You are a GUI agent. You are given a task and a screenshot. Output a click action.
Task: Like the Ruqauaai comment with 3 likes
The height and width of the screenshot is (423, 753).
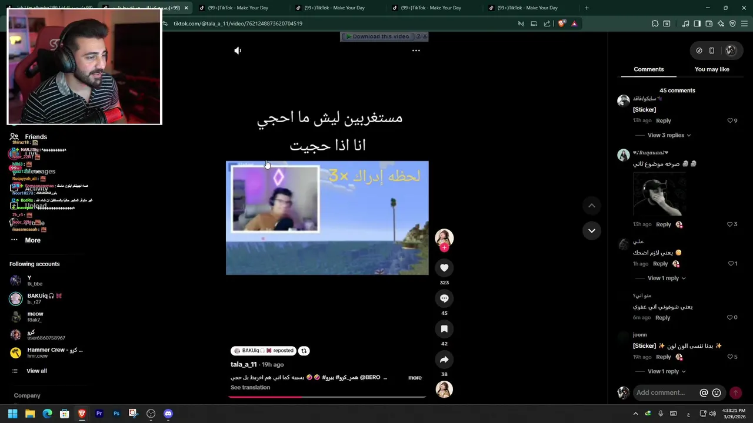[731, 224]
